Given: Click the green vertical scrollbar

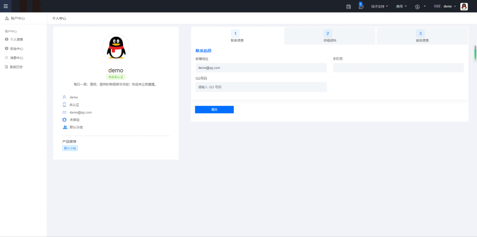Looking at the screenshot, I should point(475,53).
